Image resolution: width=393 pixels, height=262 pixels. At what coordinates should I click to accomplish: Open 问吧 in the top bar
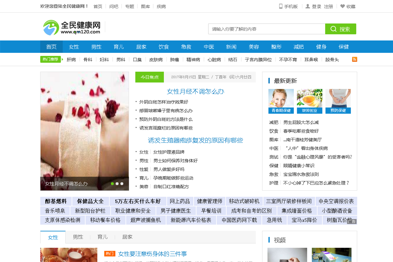coord(114,6)
